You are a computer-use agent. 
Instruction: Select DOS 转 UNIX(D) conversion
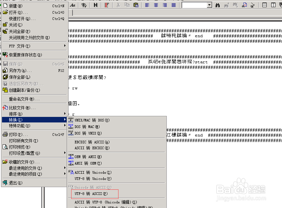pyautogui.click(x=117, y=133)
